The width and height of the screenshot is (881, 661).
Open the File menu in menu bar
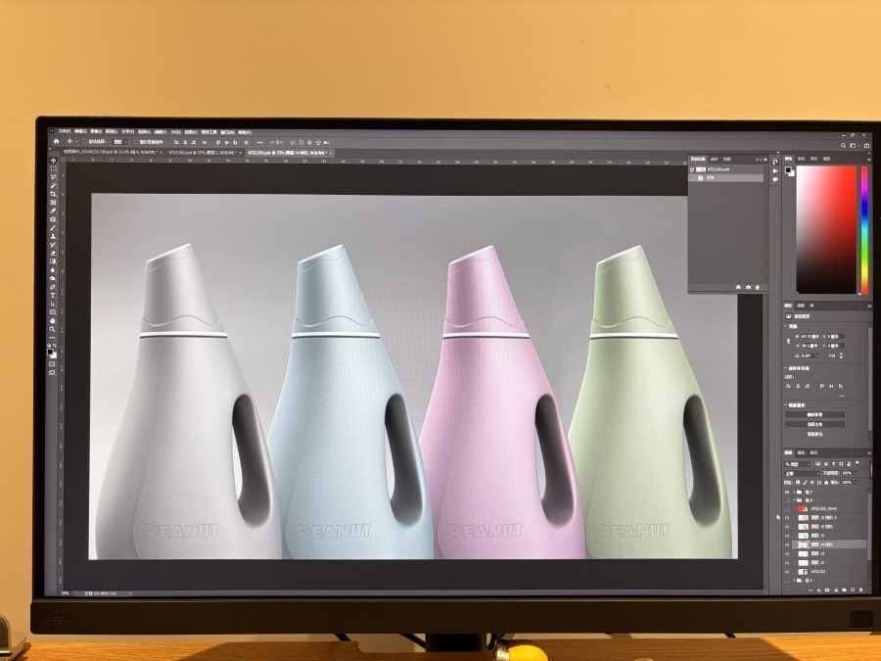pyautogui.click(x=65, y=130)
